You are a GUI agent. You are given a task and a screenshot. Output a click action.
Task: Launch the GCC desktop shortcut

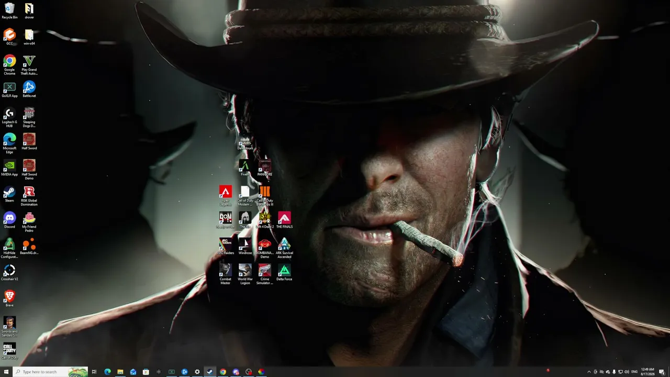tap(9, 37)
